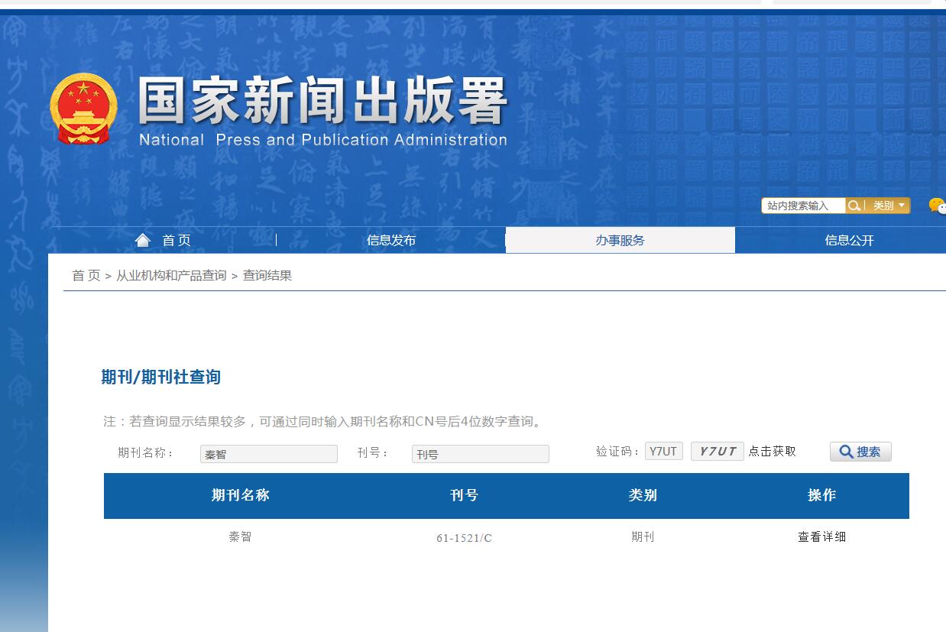Open the 查看详细 details link
946x632 pixels.
point(821,536)
